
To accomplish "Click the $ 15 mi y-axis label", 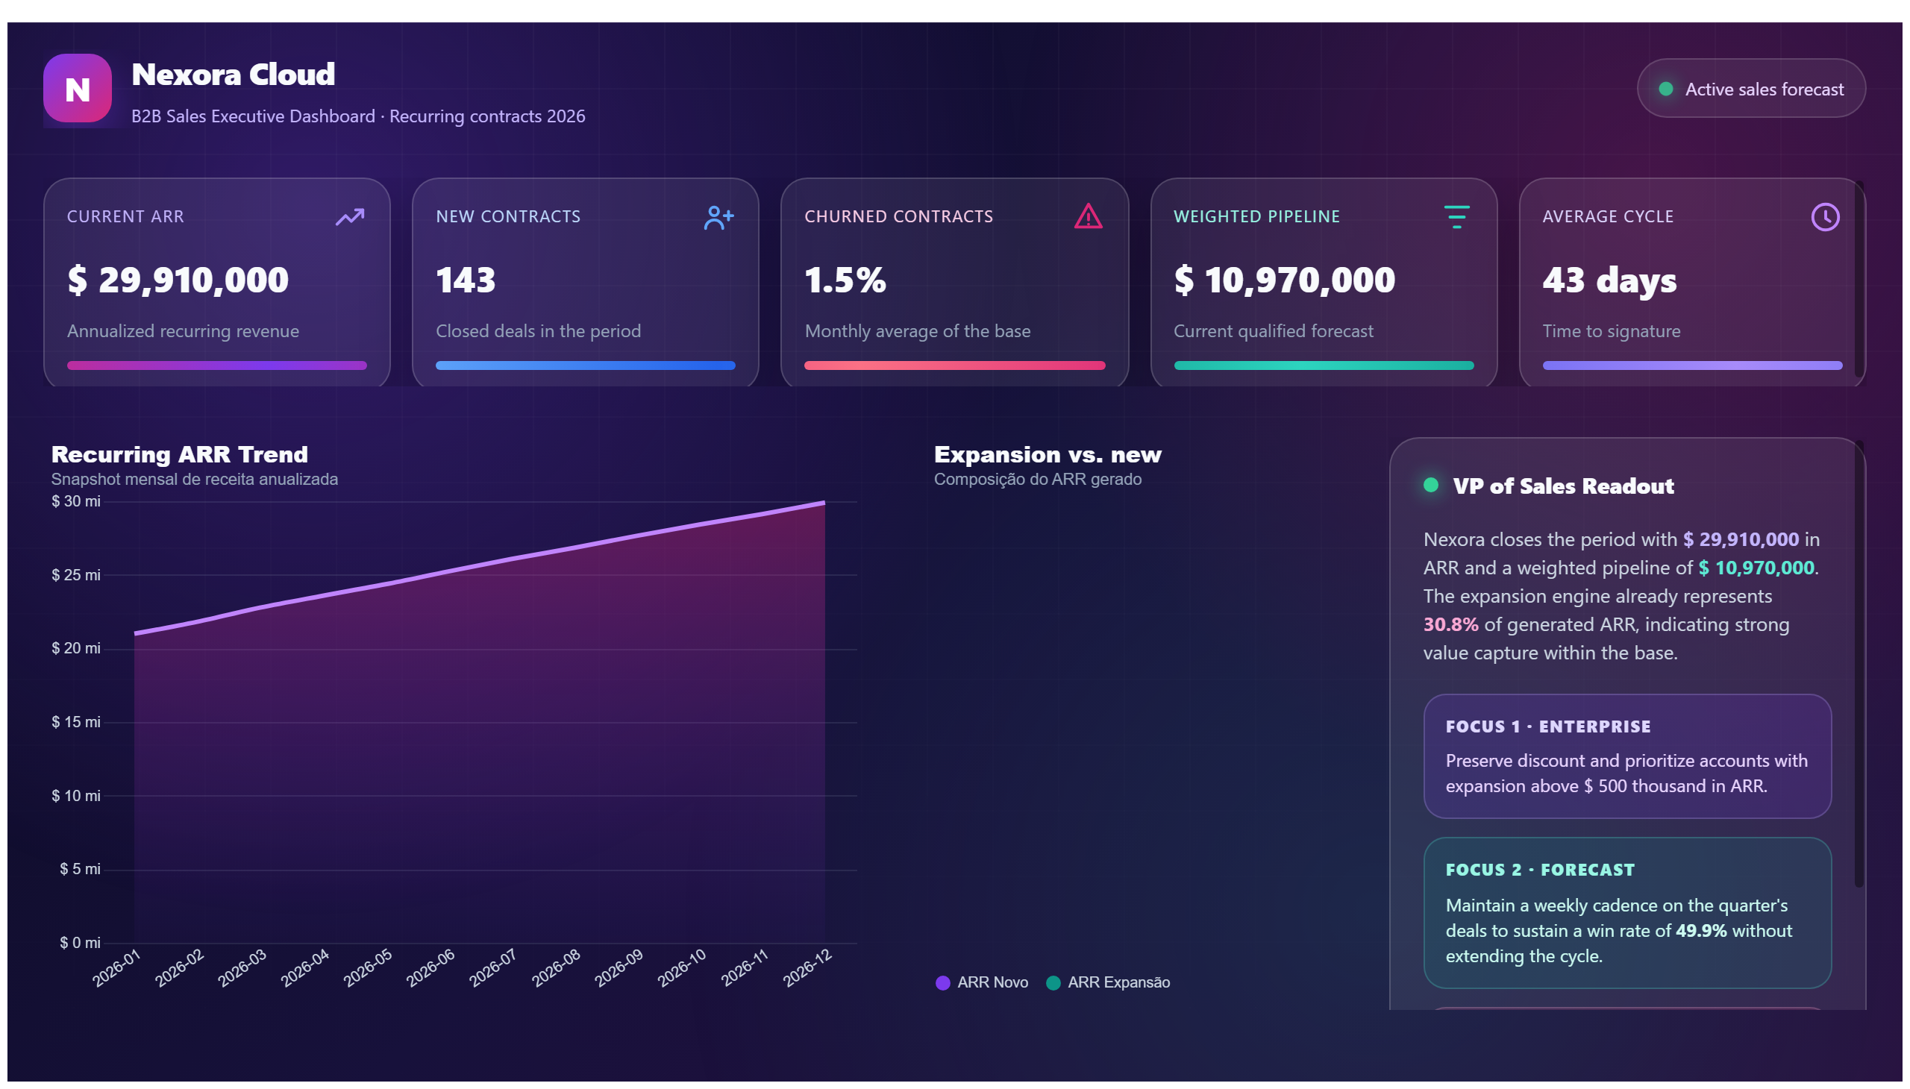I will (x=75, y=722).
